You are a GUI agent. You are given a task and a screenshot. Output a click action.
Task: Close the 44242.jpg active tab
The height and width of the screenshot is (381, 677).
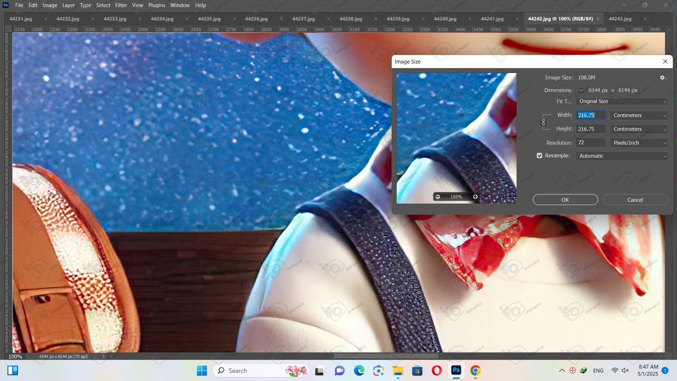(598, 19)
